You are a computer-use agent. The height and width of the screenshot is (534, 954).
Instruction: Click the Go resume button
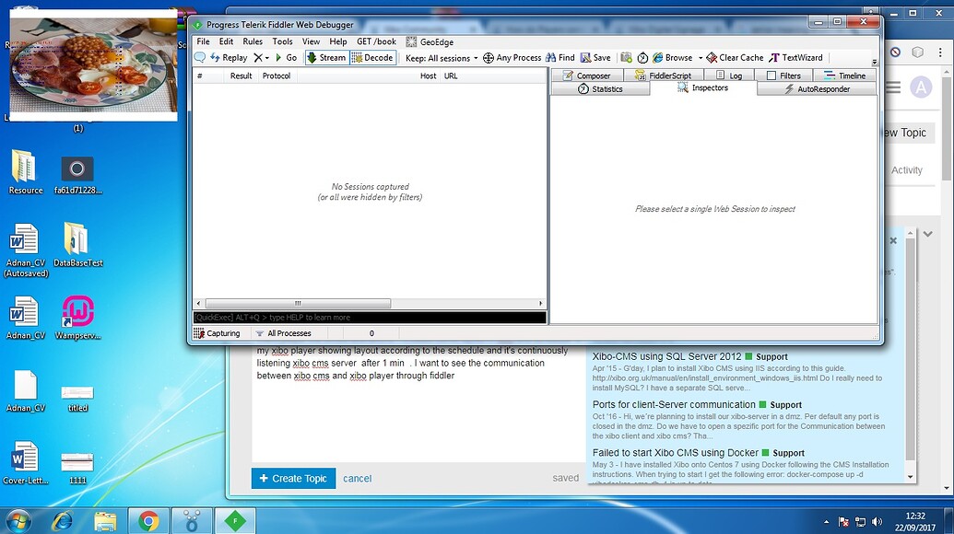click(286, 58)
